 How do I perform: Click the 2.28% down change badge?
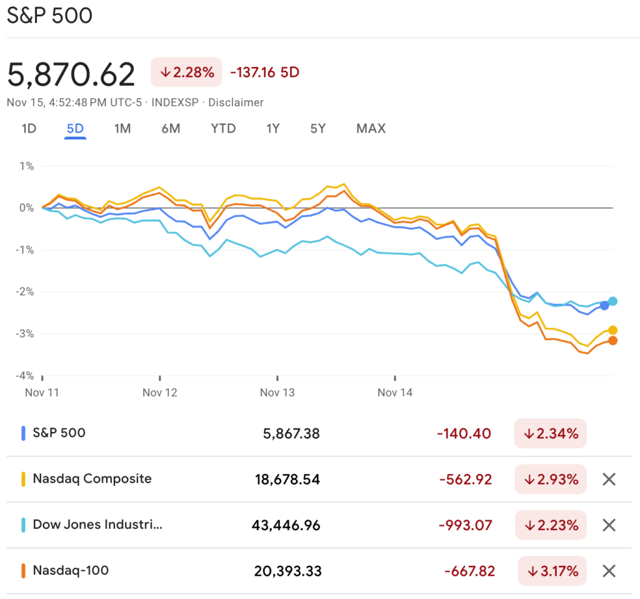click(186, 73)
